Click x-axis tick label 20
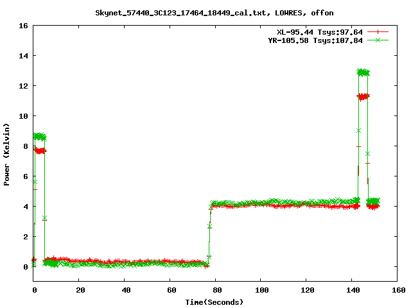This screenshot has height=308, width=411. coord(80,290)
